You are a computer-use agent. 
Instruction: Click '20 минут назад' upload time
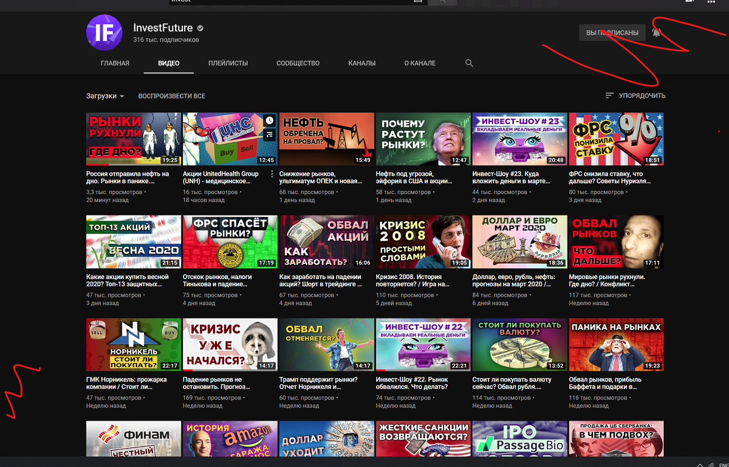108,200
